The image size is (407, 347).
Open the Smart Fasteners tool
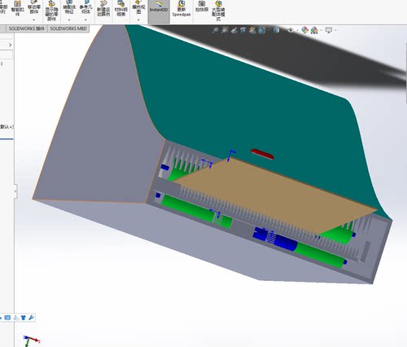[17, 8]
